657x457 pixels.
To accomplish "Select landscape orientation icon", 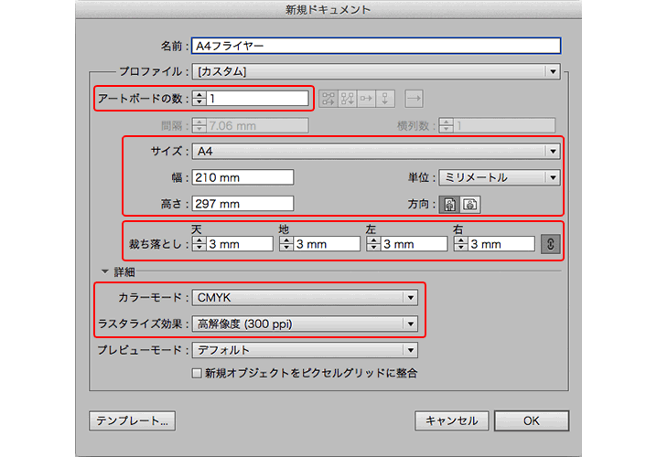I will coord(470,204).
